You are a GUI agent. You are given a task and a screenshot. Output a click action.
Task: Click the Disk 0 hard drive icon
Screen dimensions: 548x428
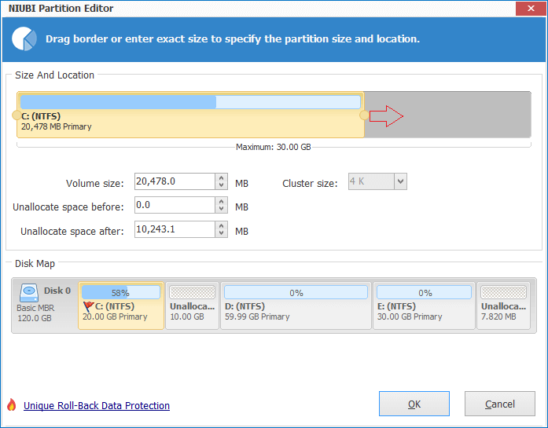tap(28, 293)
